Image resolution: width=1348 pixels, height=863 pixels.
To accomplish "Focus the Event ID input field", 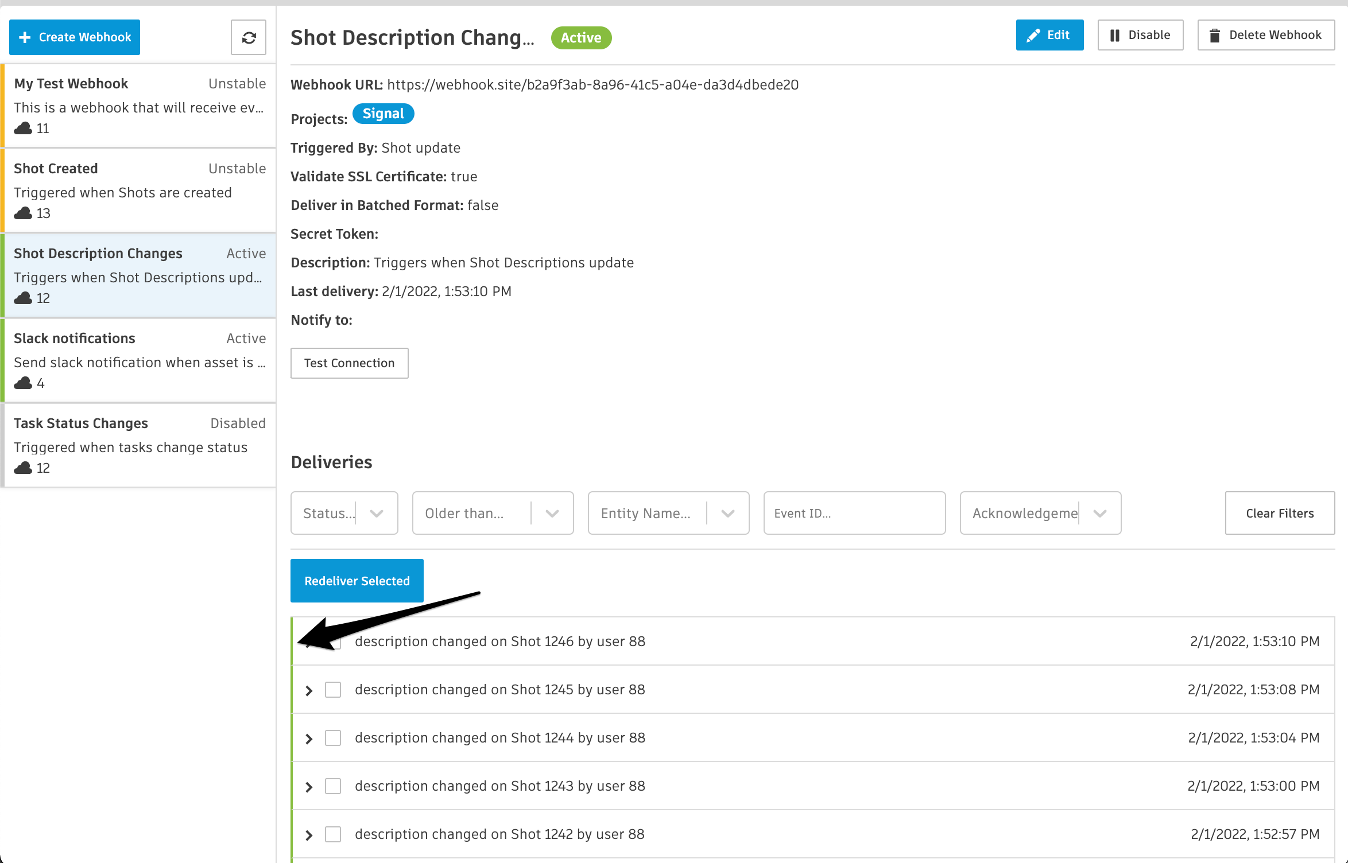I will [x=854, y=513].
